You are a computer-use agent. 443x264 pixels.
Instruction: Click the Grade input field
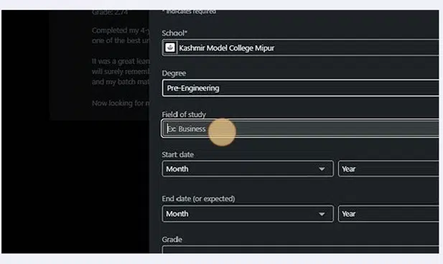(301, 250)
